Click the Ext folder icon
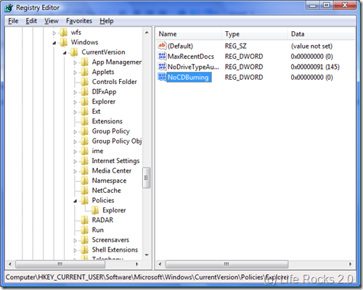Viewport: 363px width, 290px height. (84, 112)
